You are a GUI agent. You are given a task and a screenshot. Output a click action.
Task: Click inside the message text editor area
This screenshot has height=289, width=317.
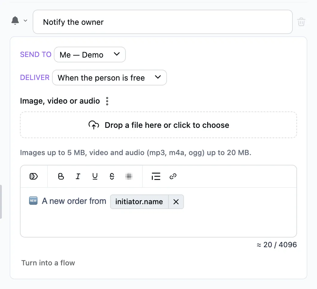(x=158, y=212)
